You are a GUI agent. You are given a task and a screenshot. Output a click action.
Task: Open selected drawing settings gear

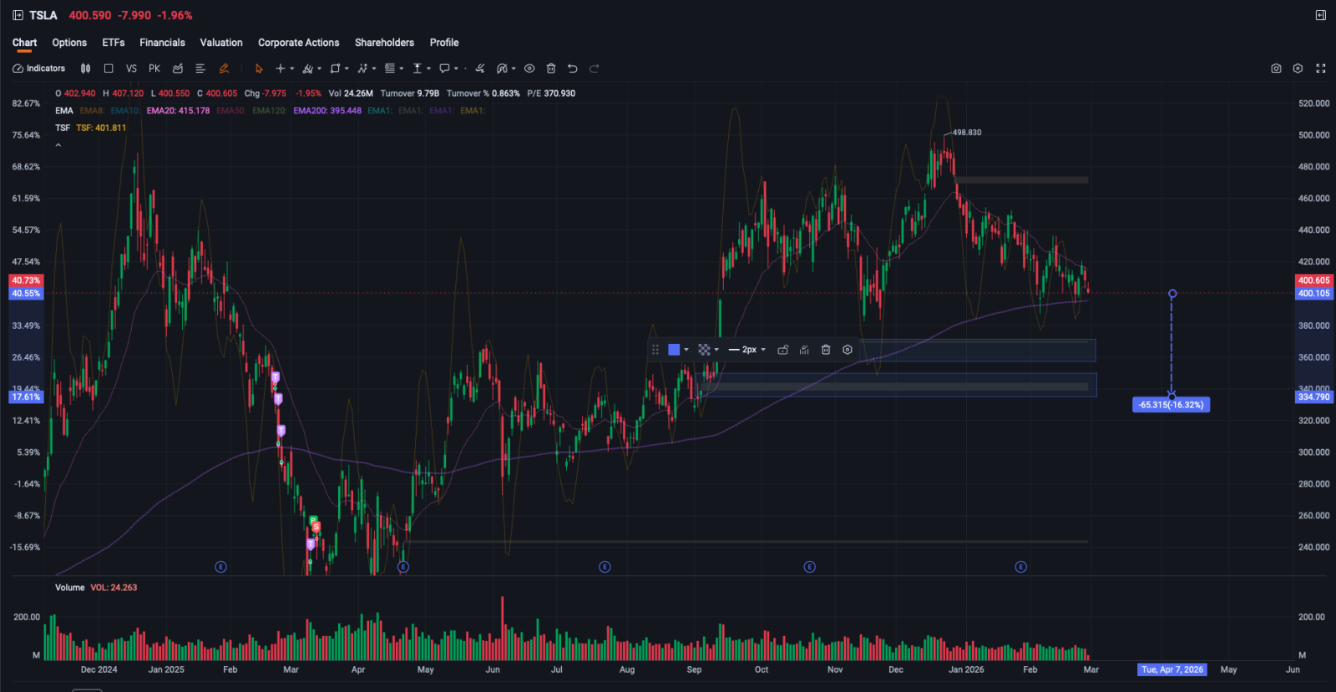[848, 350]
